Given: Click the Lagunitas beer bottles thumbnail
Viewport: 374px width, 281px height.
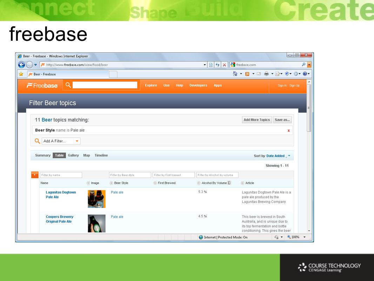Looking at the screenshot, I should click(96, 199).
